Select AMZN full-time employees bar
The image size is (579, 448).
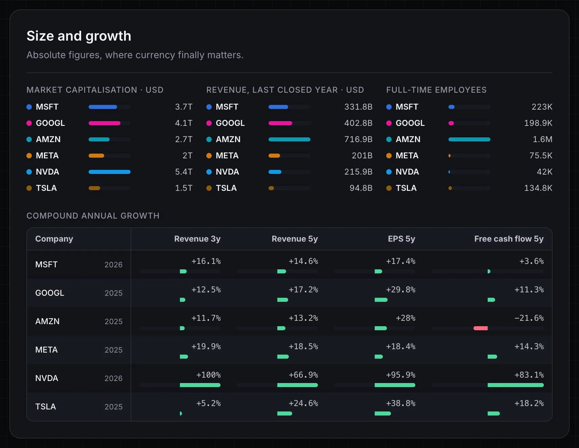469,139
